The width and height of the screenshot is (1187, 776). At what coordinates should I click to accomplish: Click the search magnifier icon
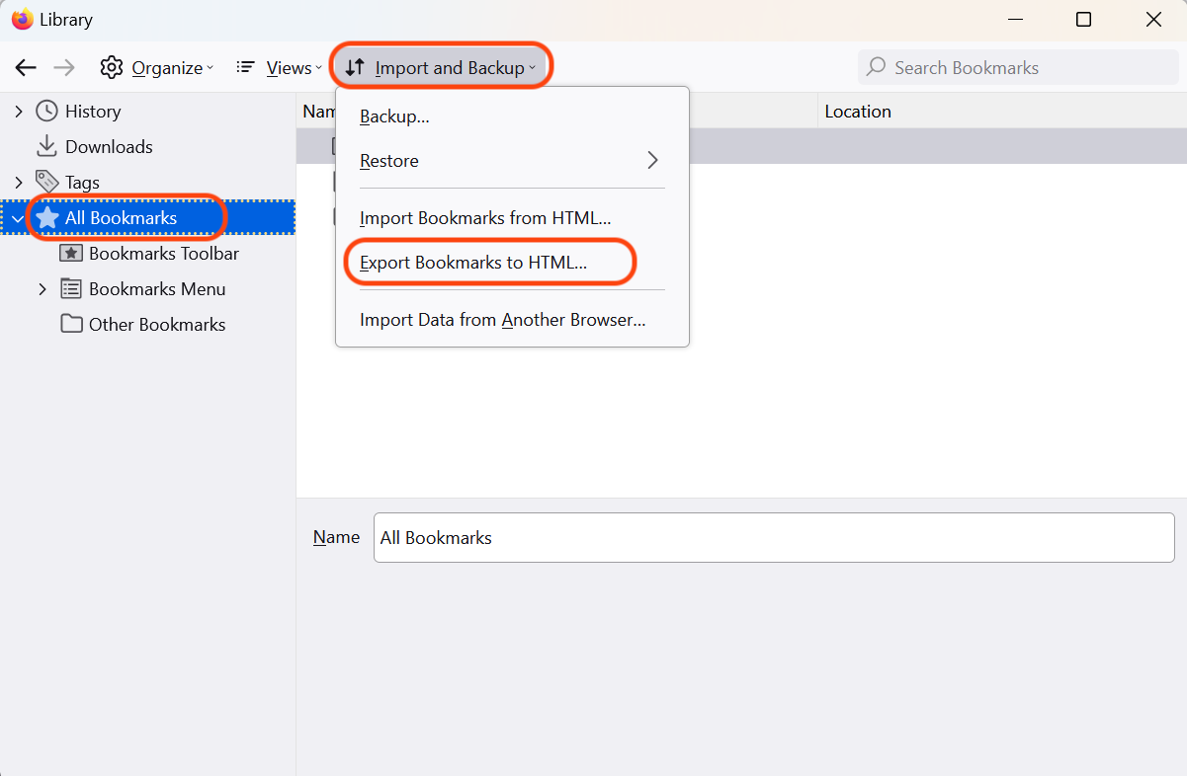coord(876,68)
